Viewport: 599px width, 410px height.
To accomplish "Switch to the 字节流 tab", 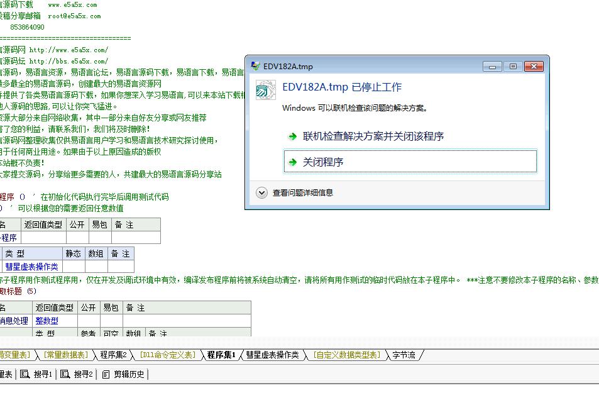I will [x=404, y=355].
